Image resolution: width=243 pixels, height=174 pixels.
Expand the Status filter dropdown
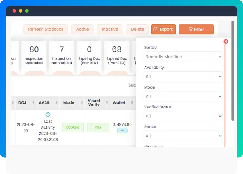pos(183,136)
